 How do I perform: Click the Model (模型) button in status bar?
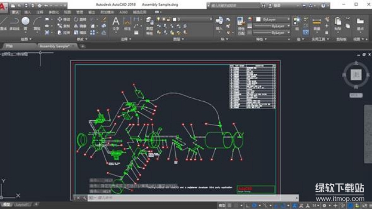click(x=222, y=205)
